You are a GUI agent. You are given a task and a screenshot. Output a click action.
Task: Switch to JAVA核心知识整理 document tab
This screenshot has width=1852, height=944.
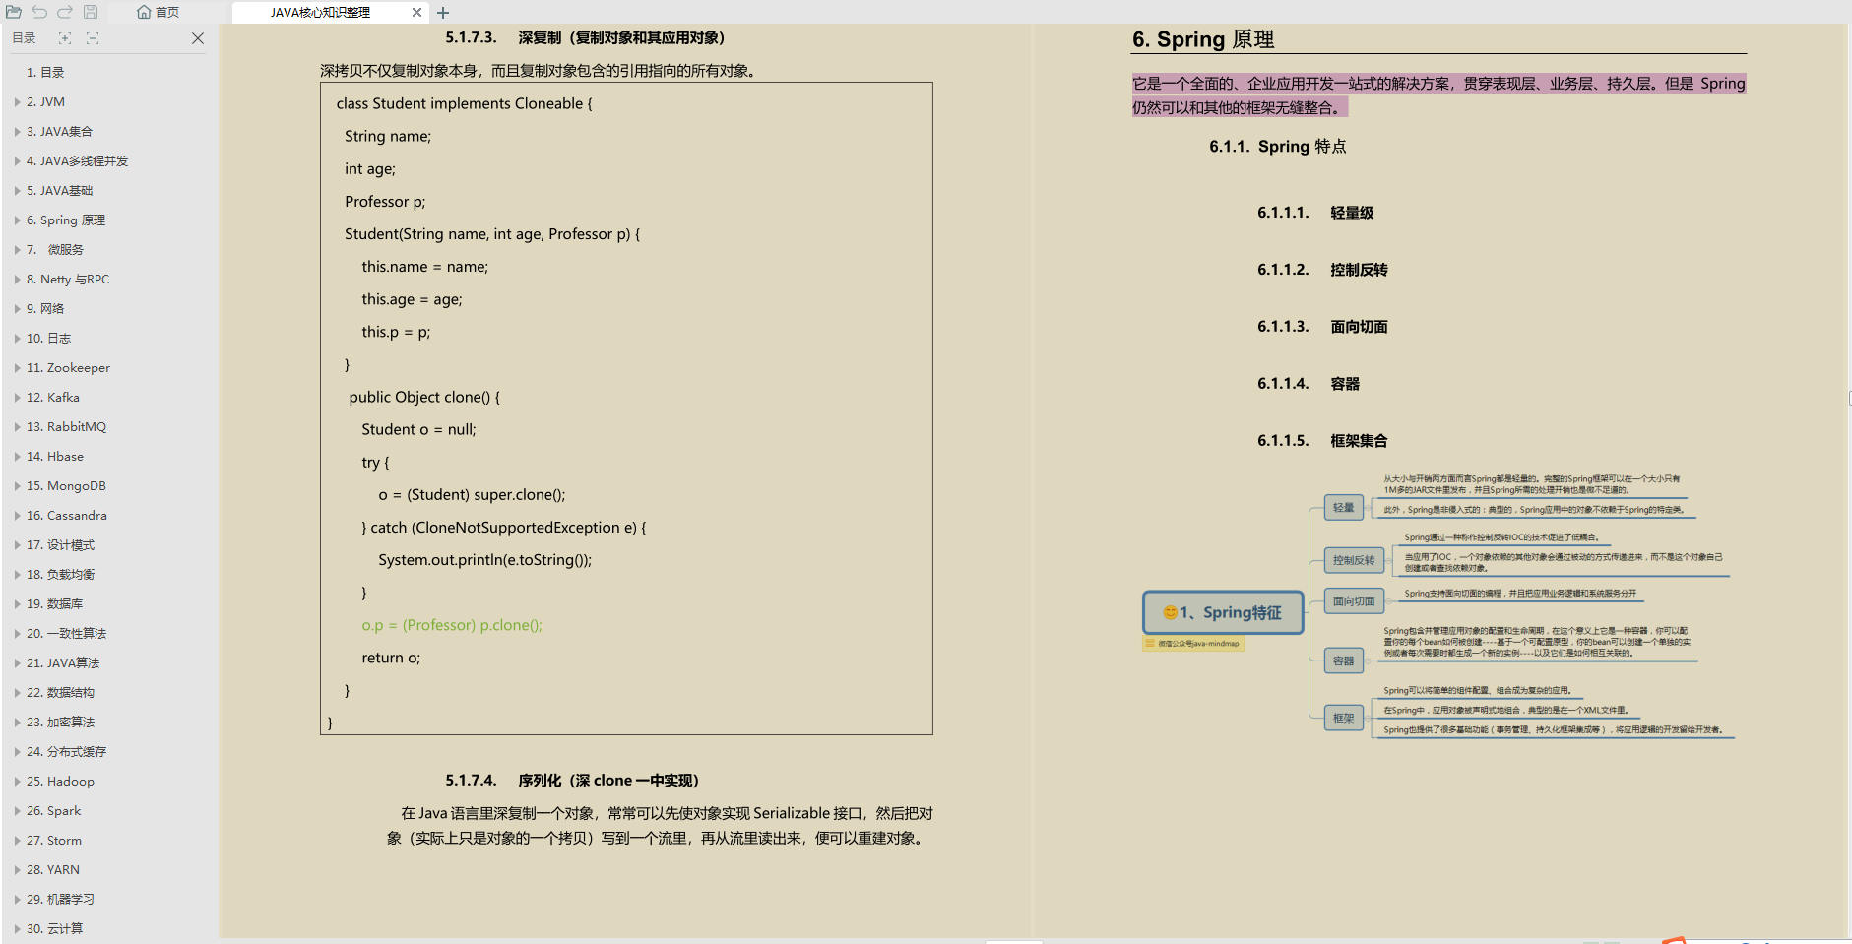pos(320,13)
